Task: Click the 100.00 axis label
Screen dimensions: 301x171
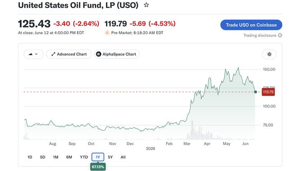Action: [x=269, y=106]
